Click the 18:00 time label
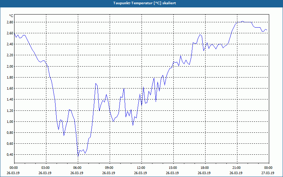This screenshot has width=283, height=177. tap(205, 168)
